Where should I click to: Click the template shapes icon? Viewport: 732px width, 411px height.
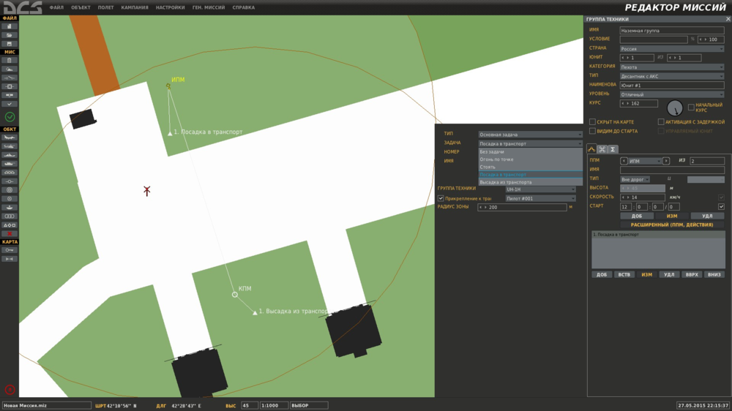click(10, 225)
